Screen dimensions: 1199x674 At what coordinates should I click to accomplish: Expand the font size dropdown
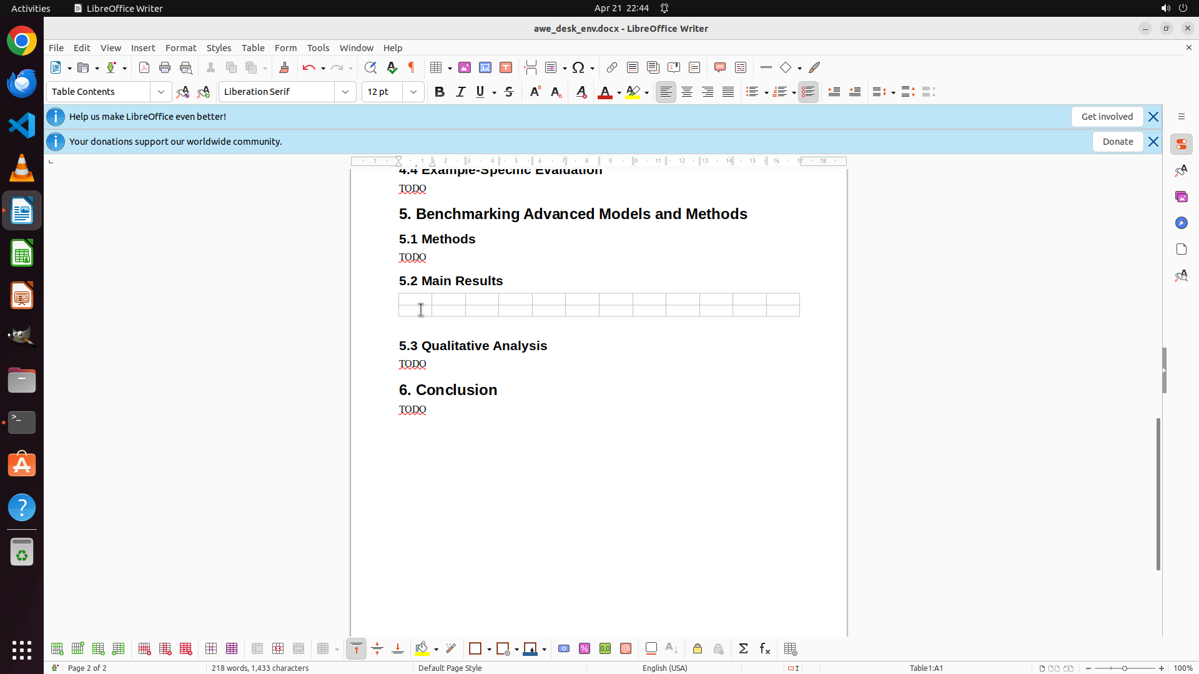413,92
